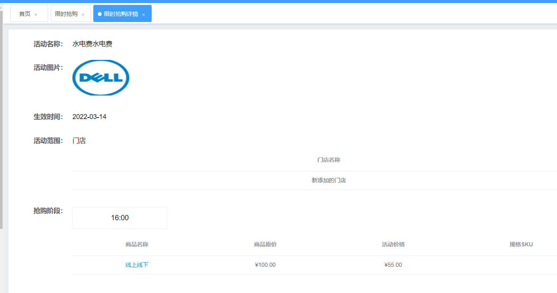Click the 门店名称 column header
Screen dimensions: 557x293
(329, 160)
